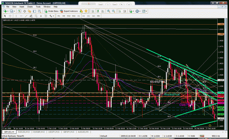The image size is (229, 139).
Task: Expand the Indicators dropdown arrow
Action: pyautogui.click(x=133, y=11)
